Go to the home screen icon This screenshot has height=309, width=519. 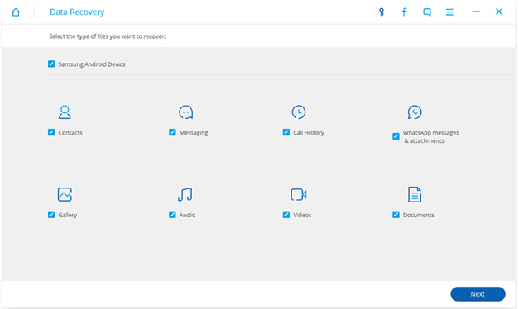click(x=16, y=12)
